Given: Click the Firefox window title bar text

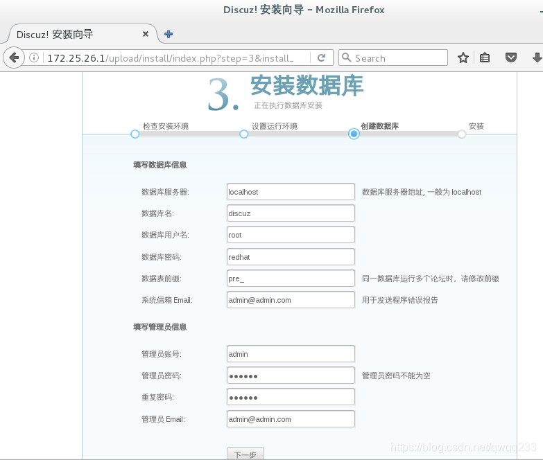Looking at the screenshot, I should (x=304, y=10).
